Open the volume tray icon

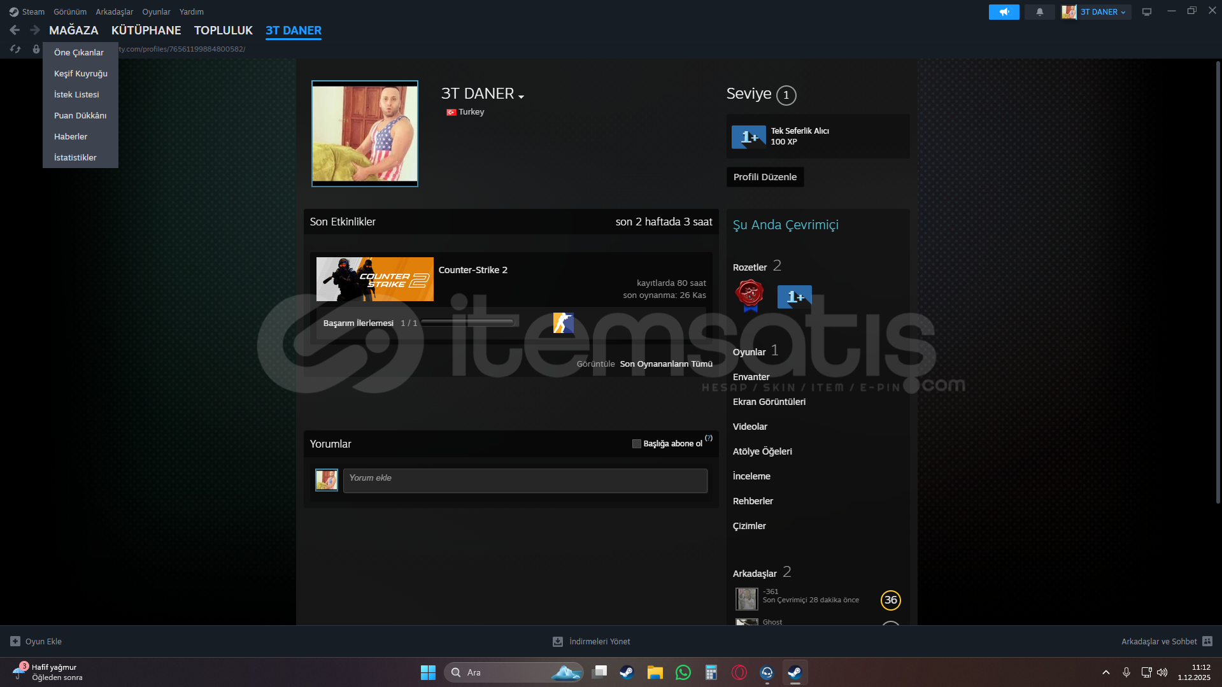click(x=1162, y=672)
